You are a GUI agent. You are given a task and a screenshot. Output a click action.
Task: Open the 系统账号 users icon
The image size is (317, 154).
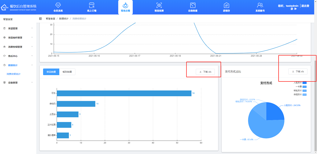[x=260, y=5]
